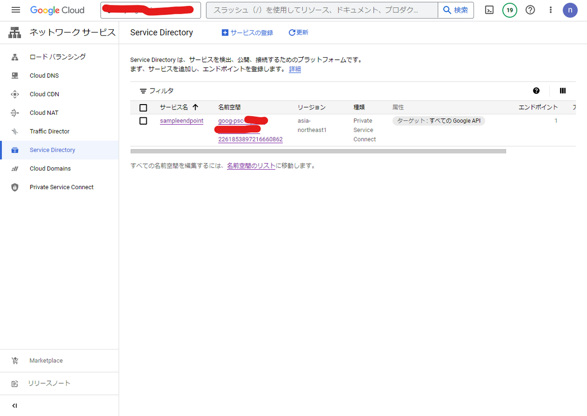Viewport: 587px width, 416px height.
Task: Click サービスの登録 button
Action: [x=248, y=33]
